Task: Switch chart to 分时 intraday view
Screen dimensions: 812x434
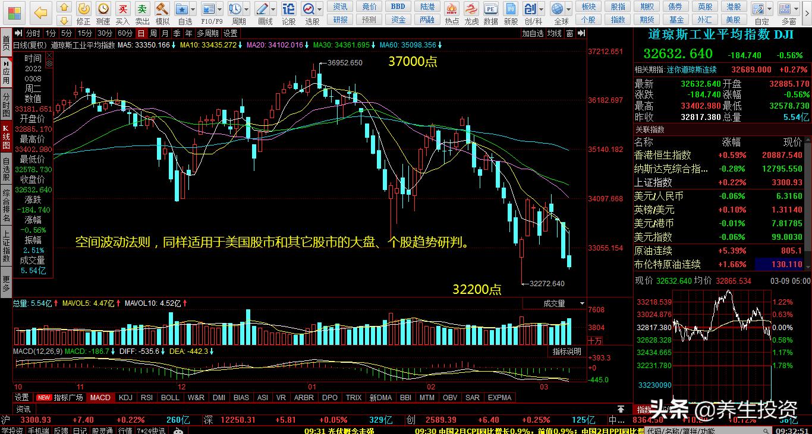Action: coord(33,33)
